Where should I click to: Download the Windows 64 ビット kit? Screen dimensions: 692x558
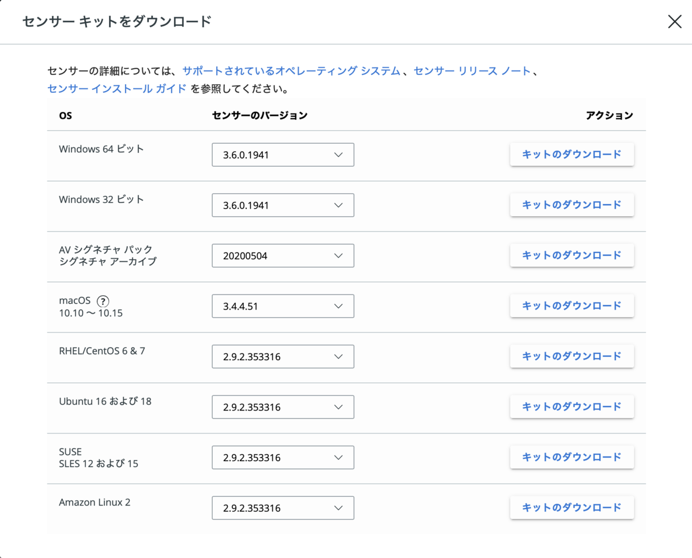pos(571,154)
